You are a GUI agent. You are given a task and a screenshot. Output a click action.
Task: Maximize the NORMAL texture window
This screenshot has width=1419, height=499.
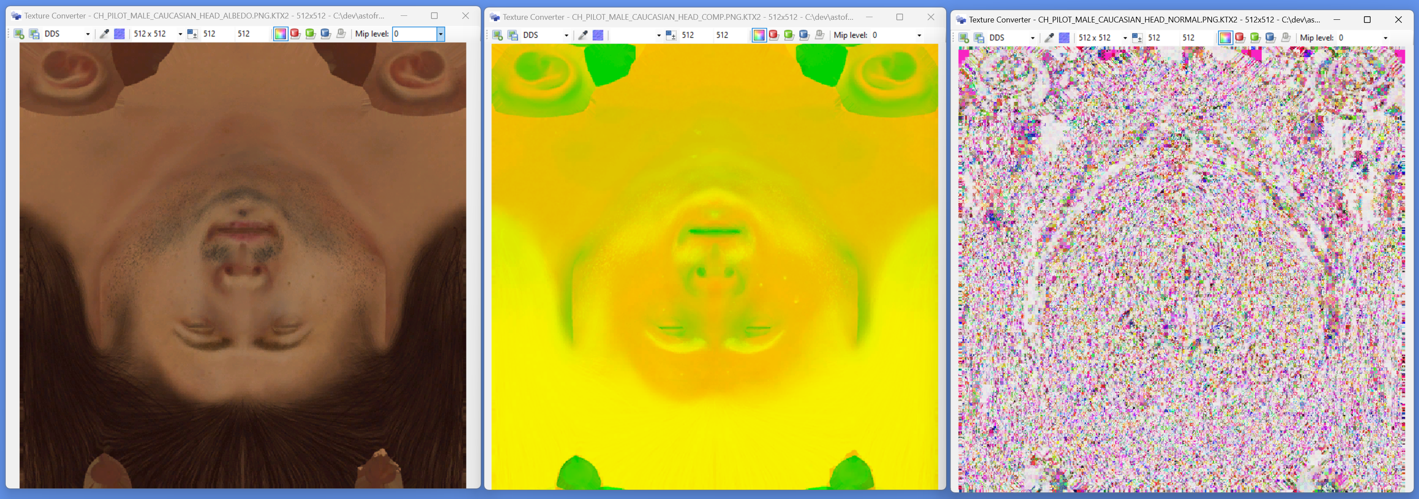(1367, 19)
